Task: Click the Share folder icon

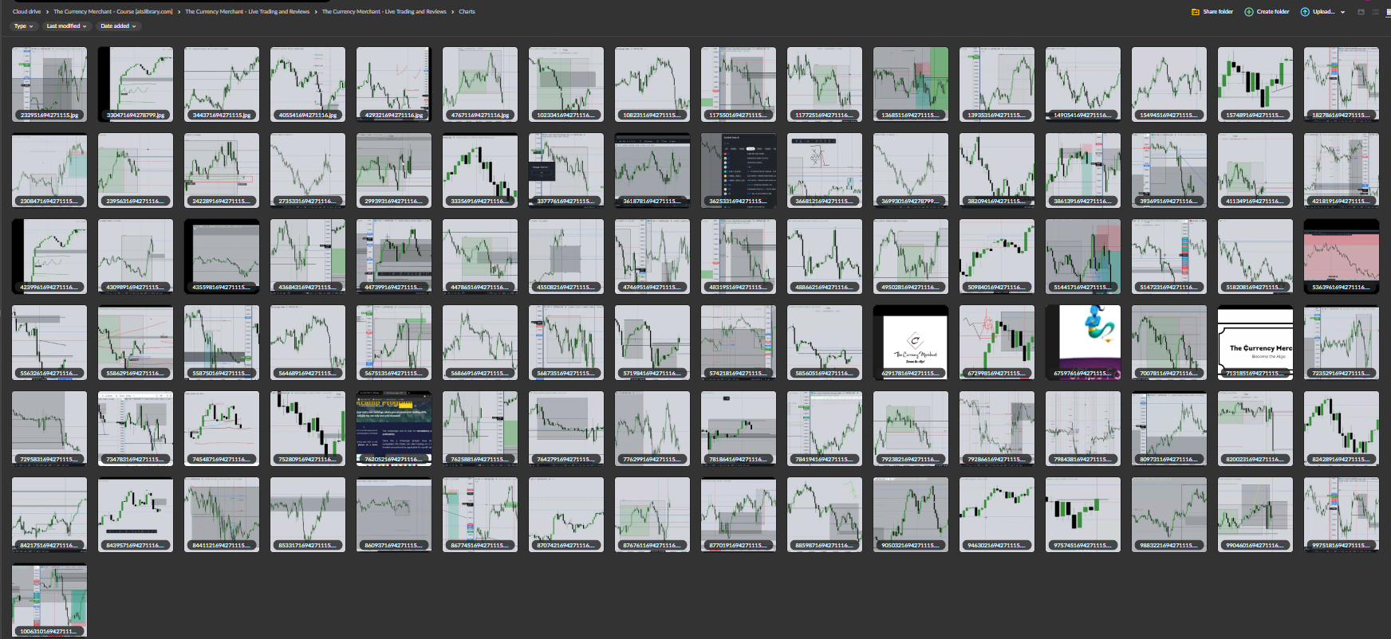Action: [1195, 12]
